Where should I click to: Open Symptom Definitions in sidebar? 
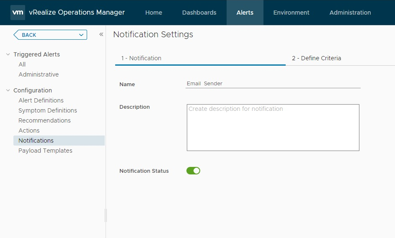48,110
